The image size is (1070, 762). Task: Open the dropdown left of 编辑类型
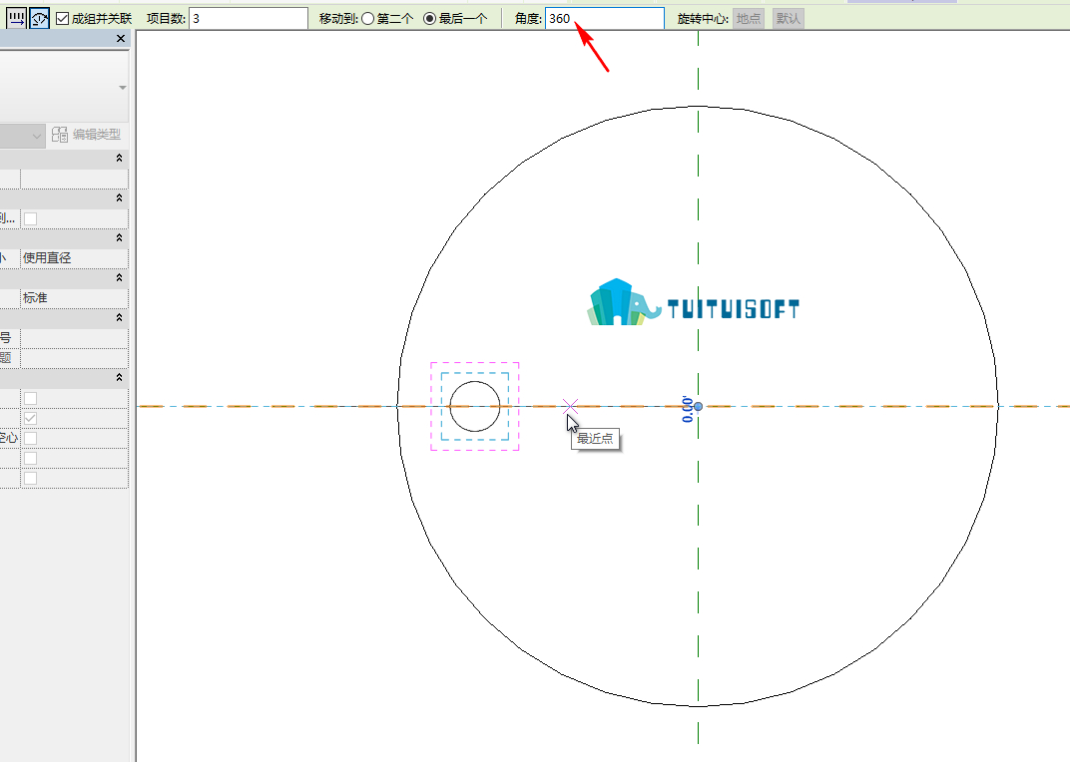pyautogui.click(x=23, y=136)
